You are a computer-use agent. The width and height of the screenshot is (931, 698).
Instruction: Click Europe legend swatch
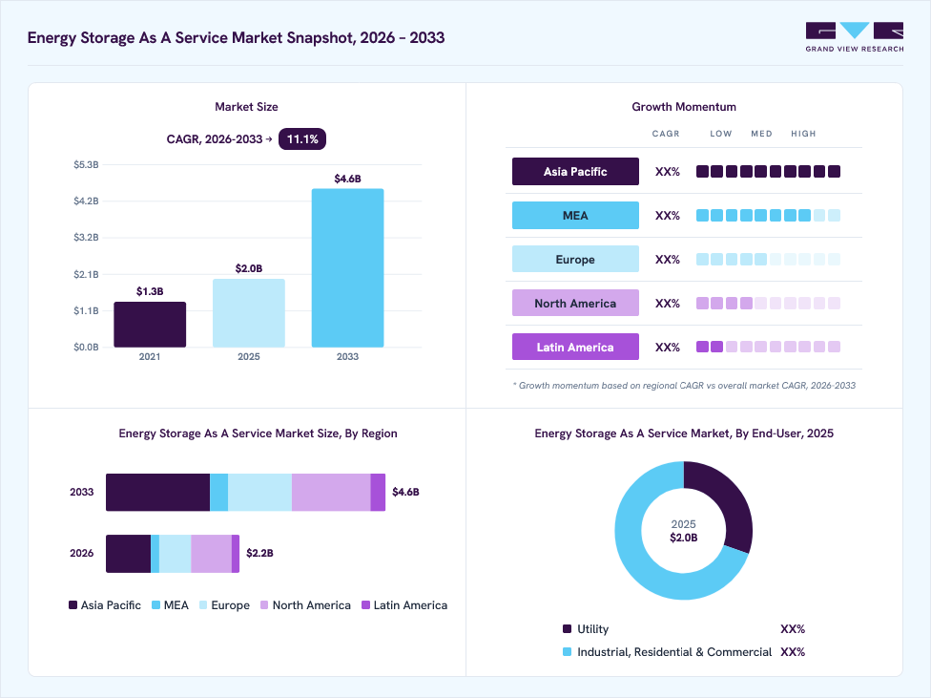[x=203, y=605]
